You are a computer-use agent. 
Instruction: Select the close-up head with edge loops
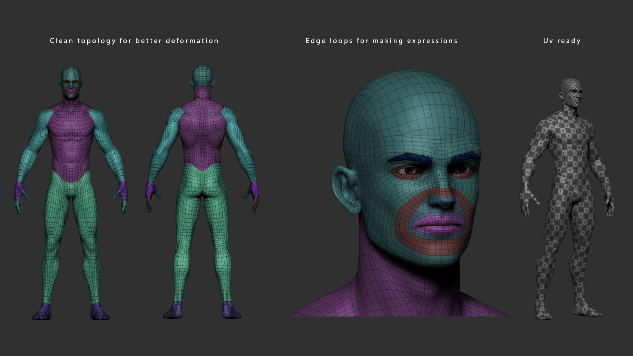click(x=399, y=193)
